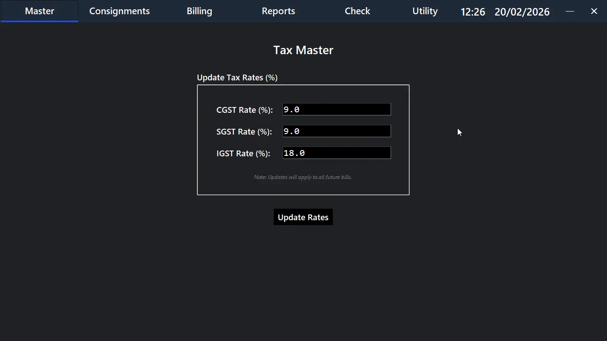
Task: Switch to the Consignments menu
Action: pos(120,11)
